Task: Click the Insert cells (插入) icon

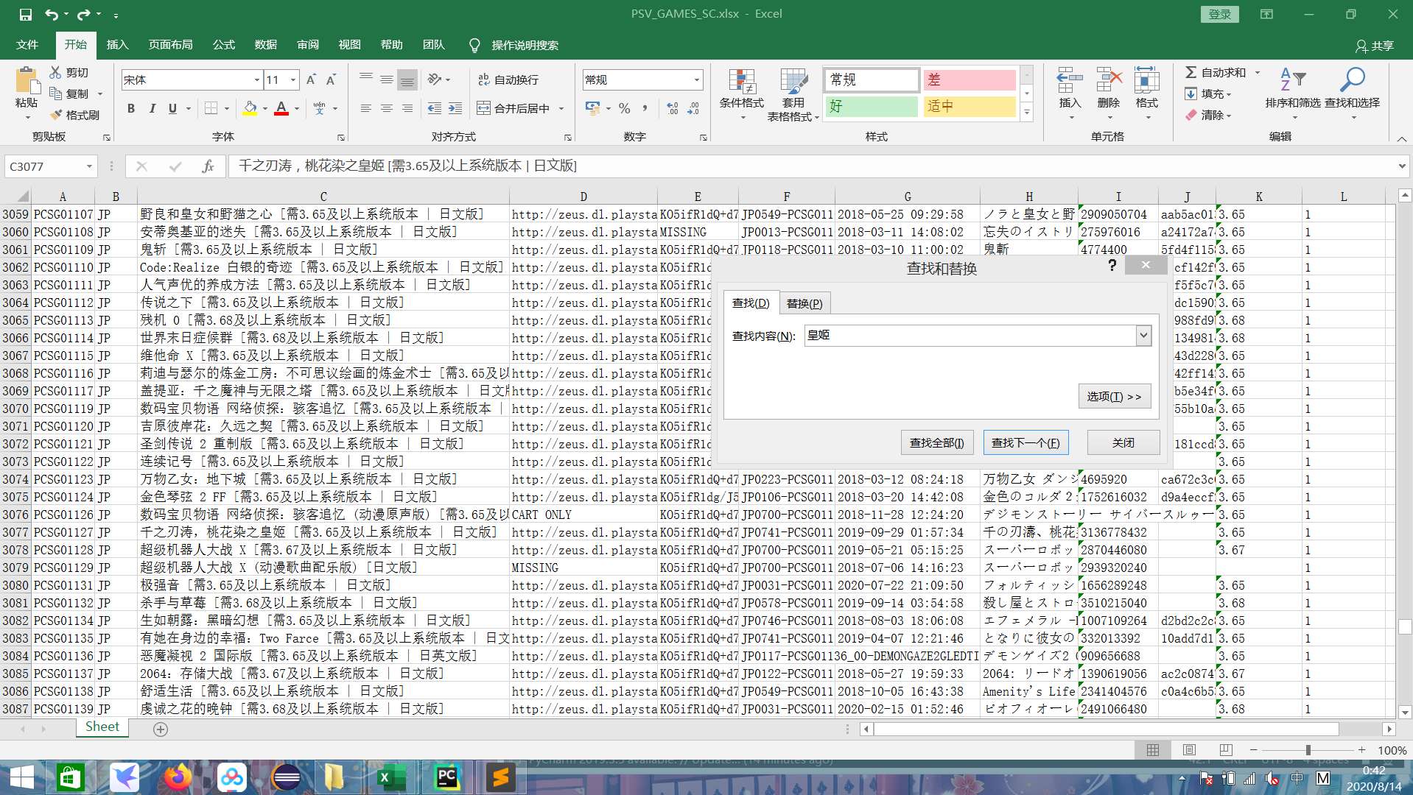Action: tap(1070, 81)
